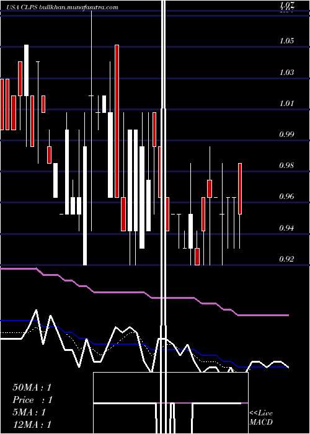Click the 1.05 price axis label
This screenshot has height=434, width=310.
286,41
